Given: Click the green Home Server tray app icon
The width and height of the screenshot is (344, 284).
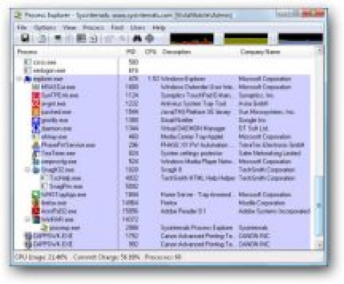Looking at the screenshot, I should coord(36,195).
